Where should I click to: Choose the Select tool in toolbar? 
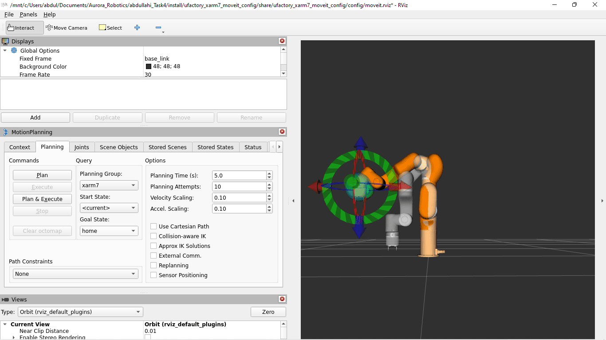pyautogui.click(x=110, y=27)
